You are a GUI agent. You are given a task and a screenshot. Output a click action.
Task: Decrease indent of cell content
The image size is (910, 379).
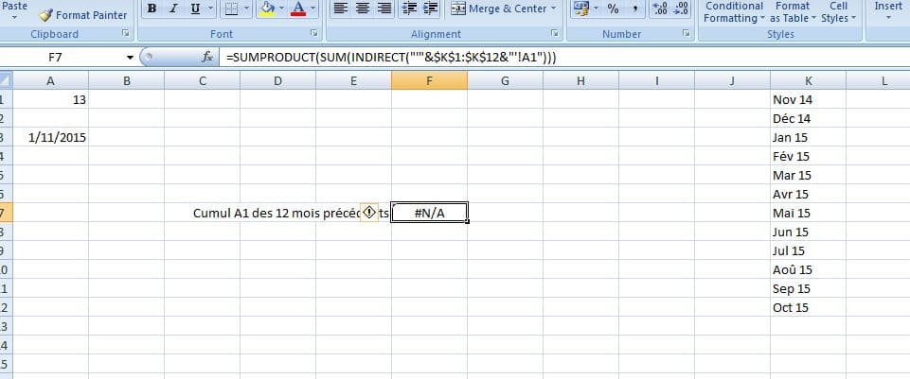(x=410, y=9)
